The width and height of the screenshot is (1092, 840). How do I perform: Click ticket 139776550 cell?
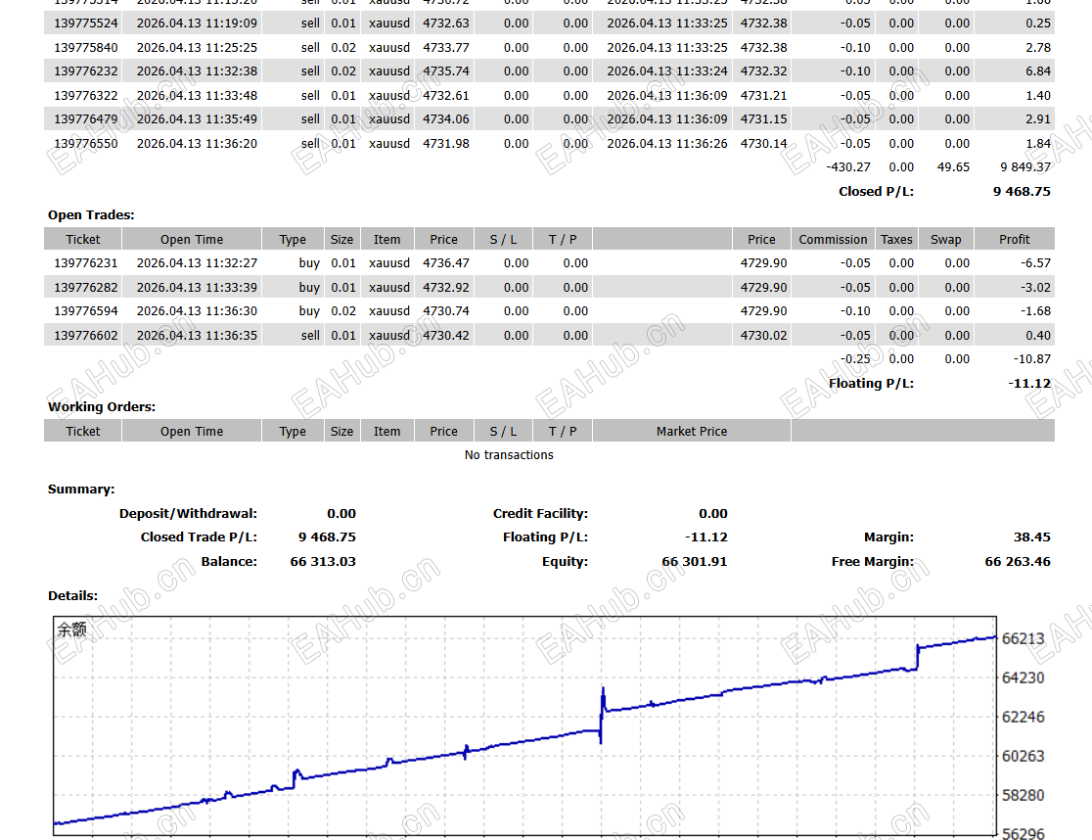(86, 144)
